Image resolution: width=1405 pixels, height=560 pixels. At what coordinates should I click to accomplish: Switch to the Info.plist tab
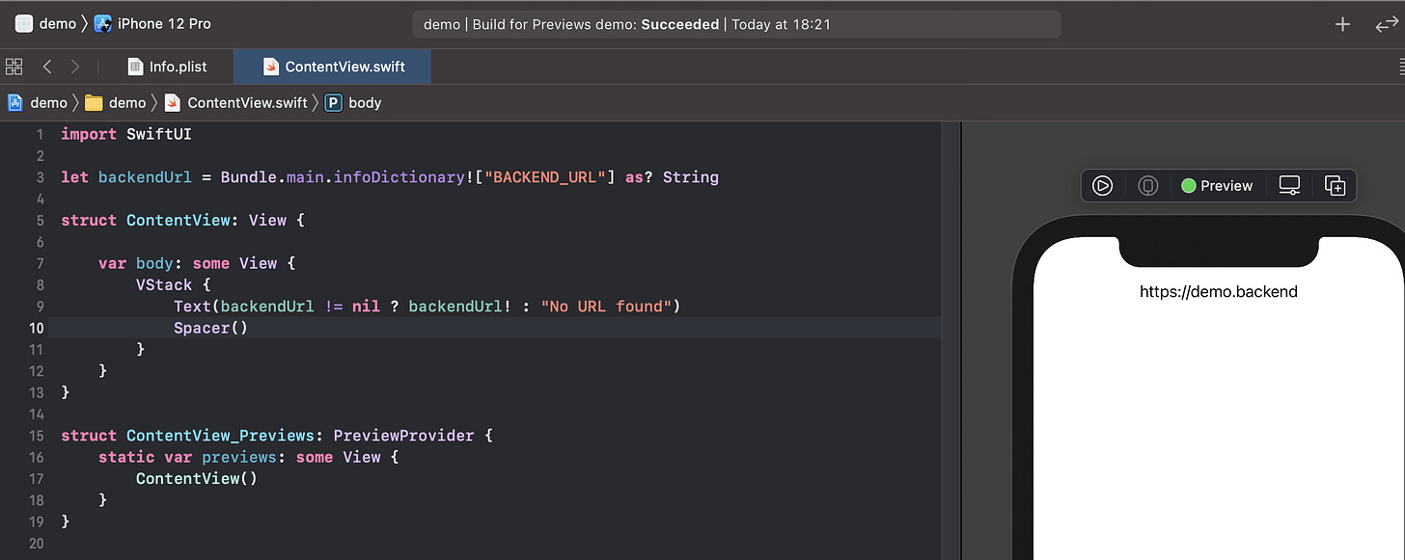[x=167, y=67]
